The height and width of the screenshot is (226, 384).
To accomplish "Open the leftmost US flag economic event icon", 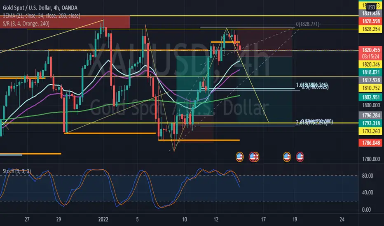I will pos(239,157).
